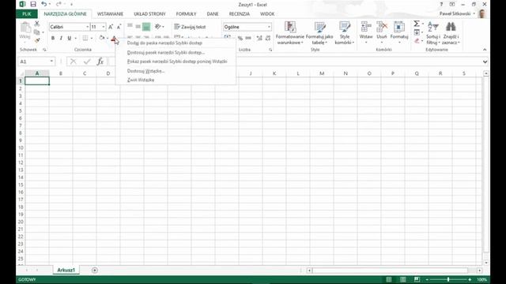Switch to the DANE tab
506x284 pixels.
pyautogui.click(x=213, y=14)
